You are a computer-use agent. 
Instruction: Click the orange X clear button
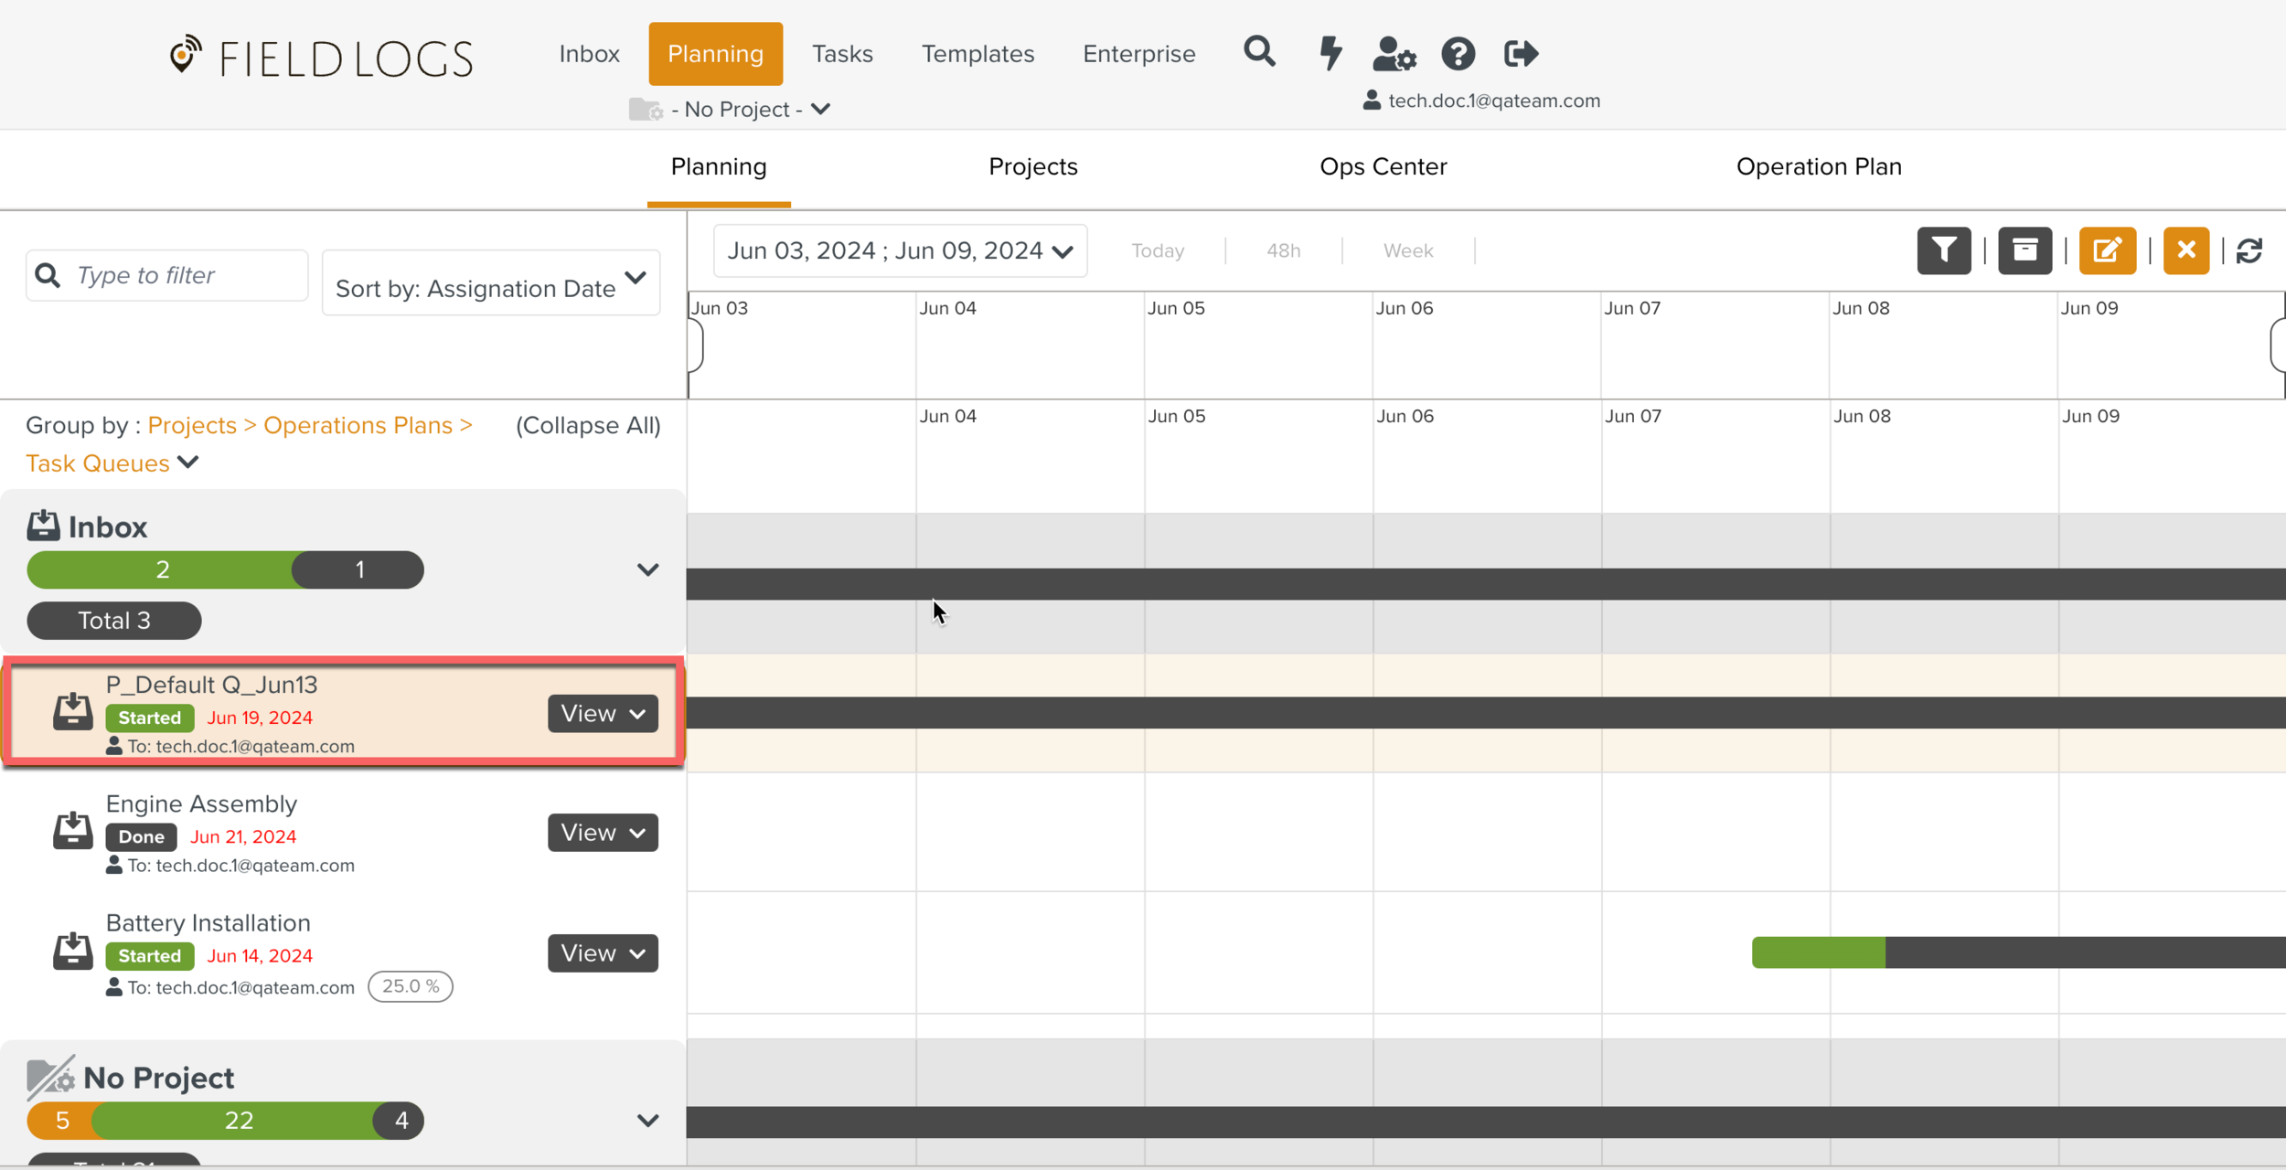(2186, 250)
